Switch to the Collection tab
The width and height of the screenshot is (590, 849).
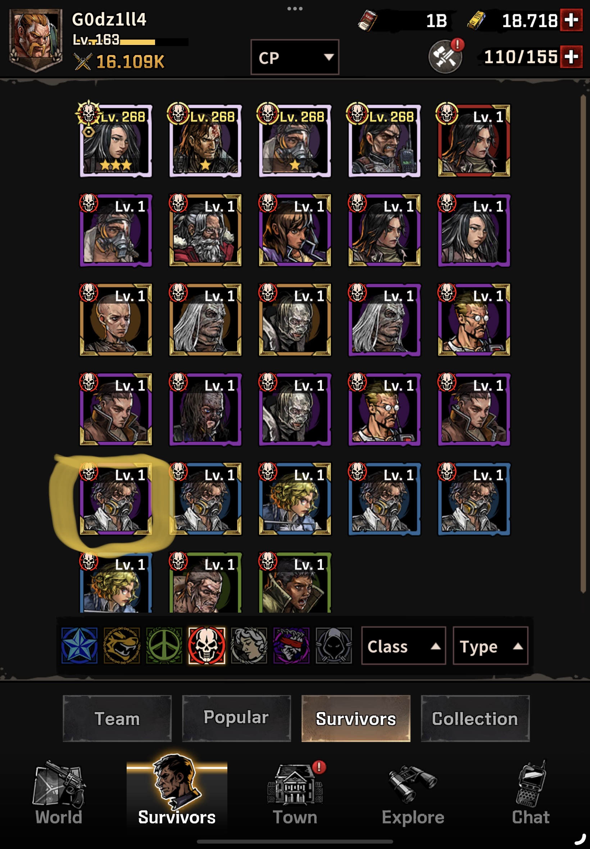[475, 718]
